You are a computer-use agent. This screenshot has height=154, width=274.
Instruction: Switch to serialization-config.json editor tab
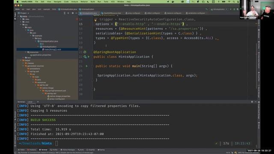196,13
